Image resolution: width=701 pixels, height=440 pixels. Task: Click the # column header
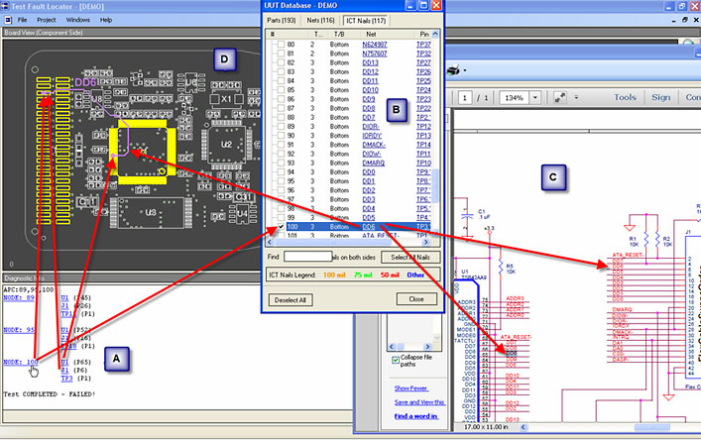click(273, 34)
